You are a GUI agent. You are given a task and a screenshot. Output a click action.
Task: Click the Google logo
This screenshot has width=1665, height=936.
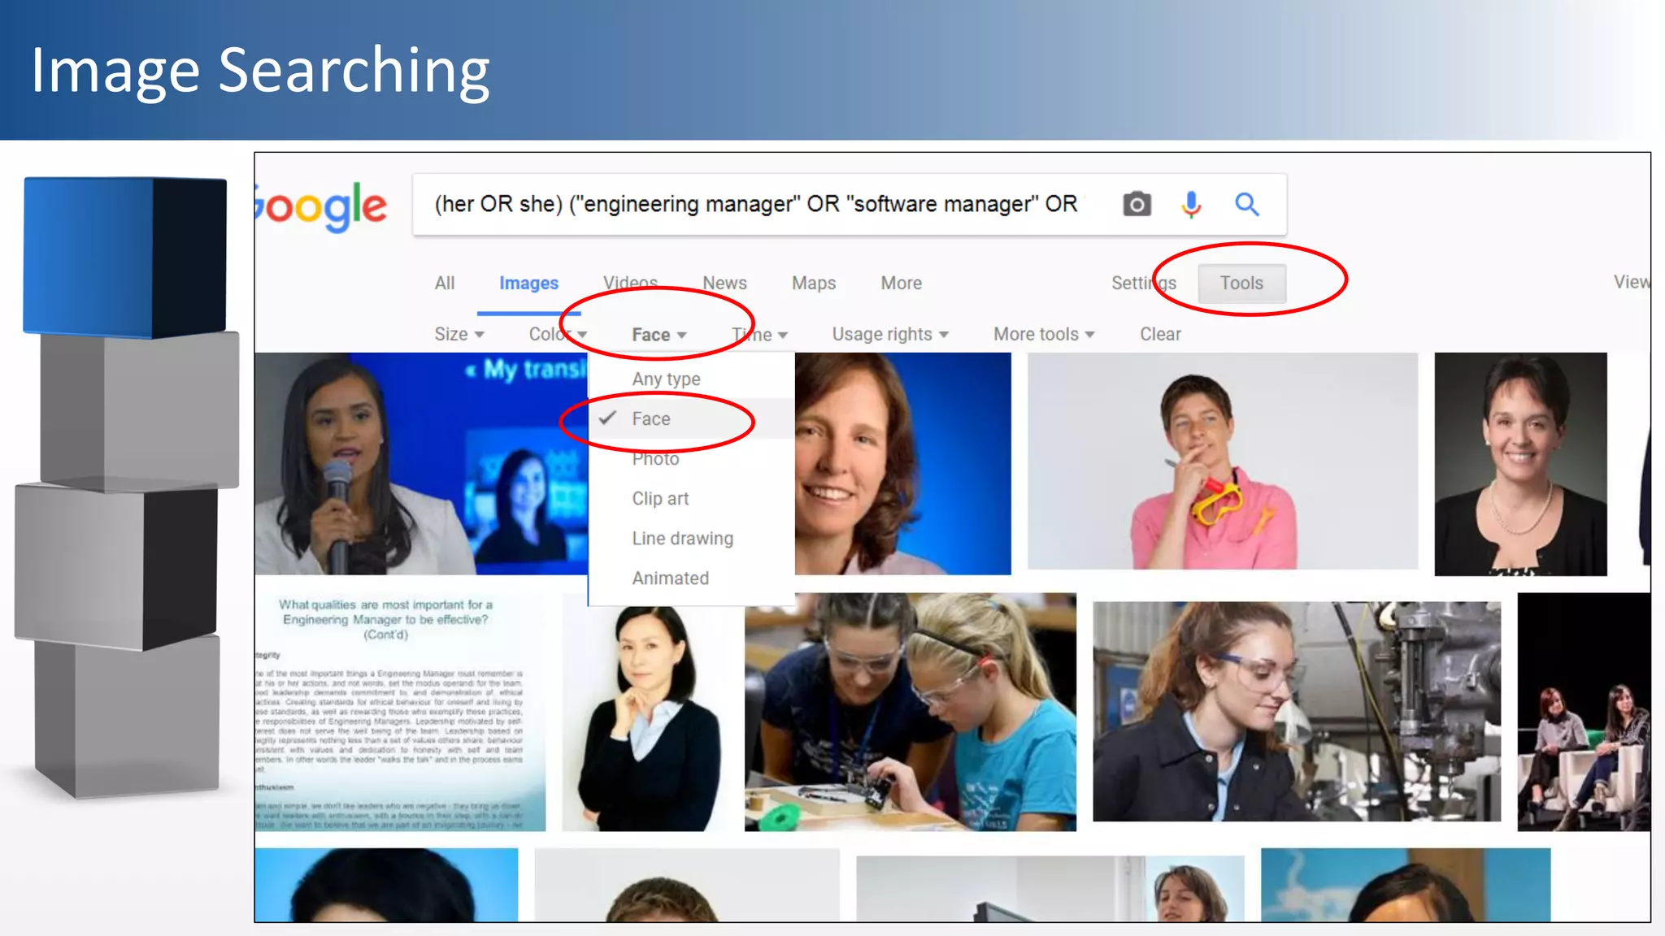(321, 206)
